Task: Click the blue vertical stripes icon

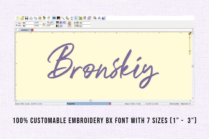Action: [x=61, y=26]
